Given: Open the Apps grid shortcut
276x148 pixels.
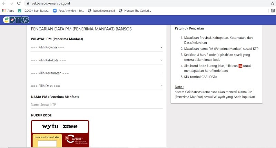Looking at the screenshot, I should click(x=8, y=11).
